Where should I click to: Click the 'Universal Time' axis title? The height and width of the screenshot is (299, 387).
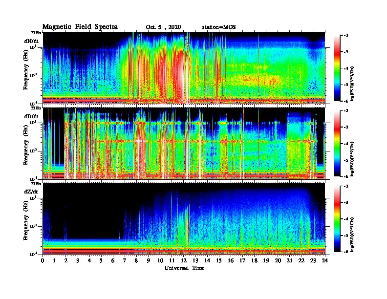point(184,268)
